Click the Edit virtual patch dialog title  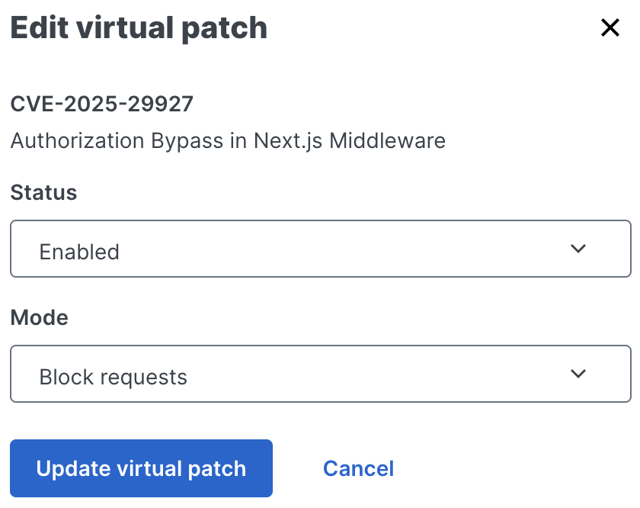click(x=139, y=27)
